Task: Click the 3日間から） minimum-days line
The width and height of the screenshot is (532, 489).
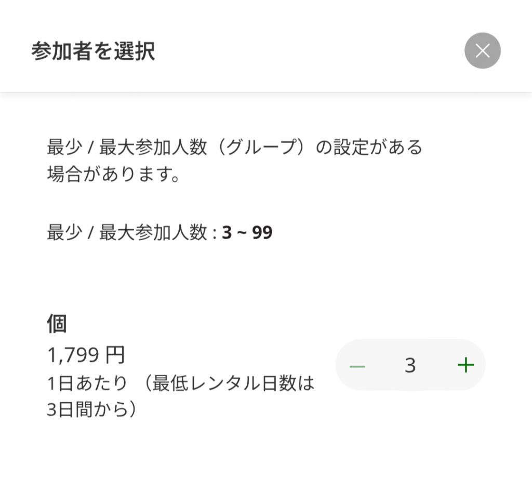Action: (x=92, y=409)
